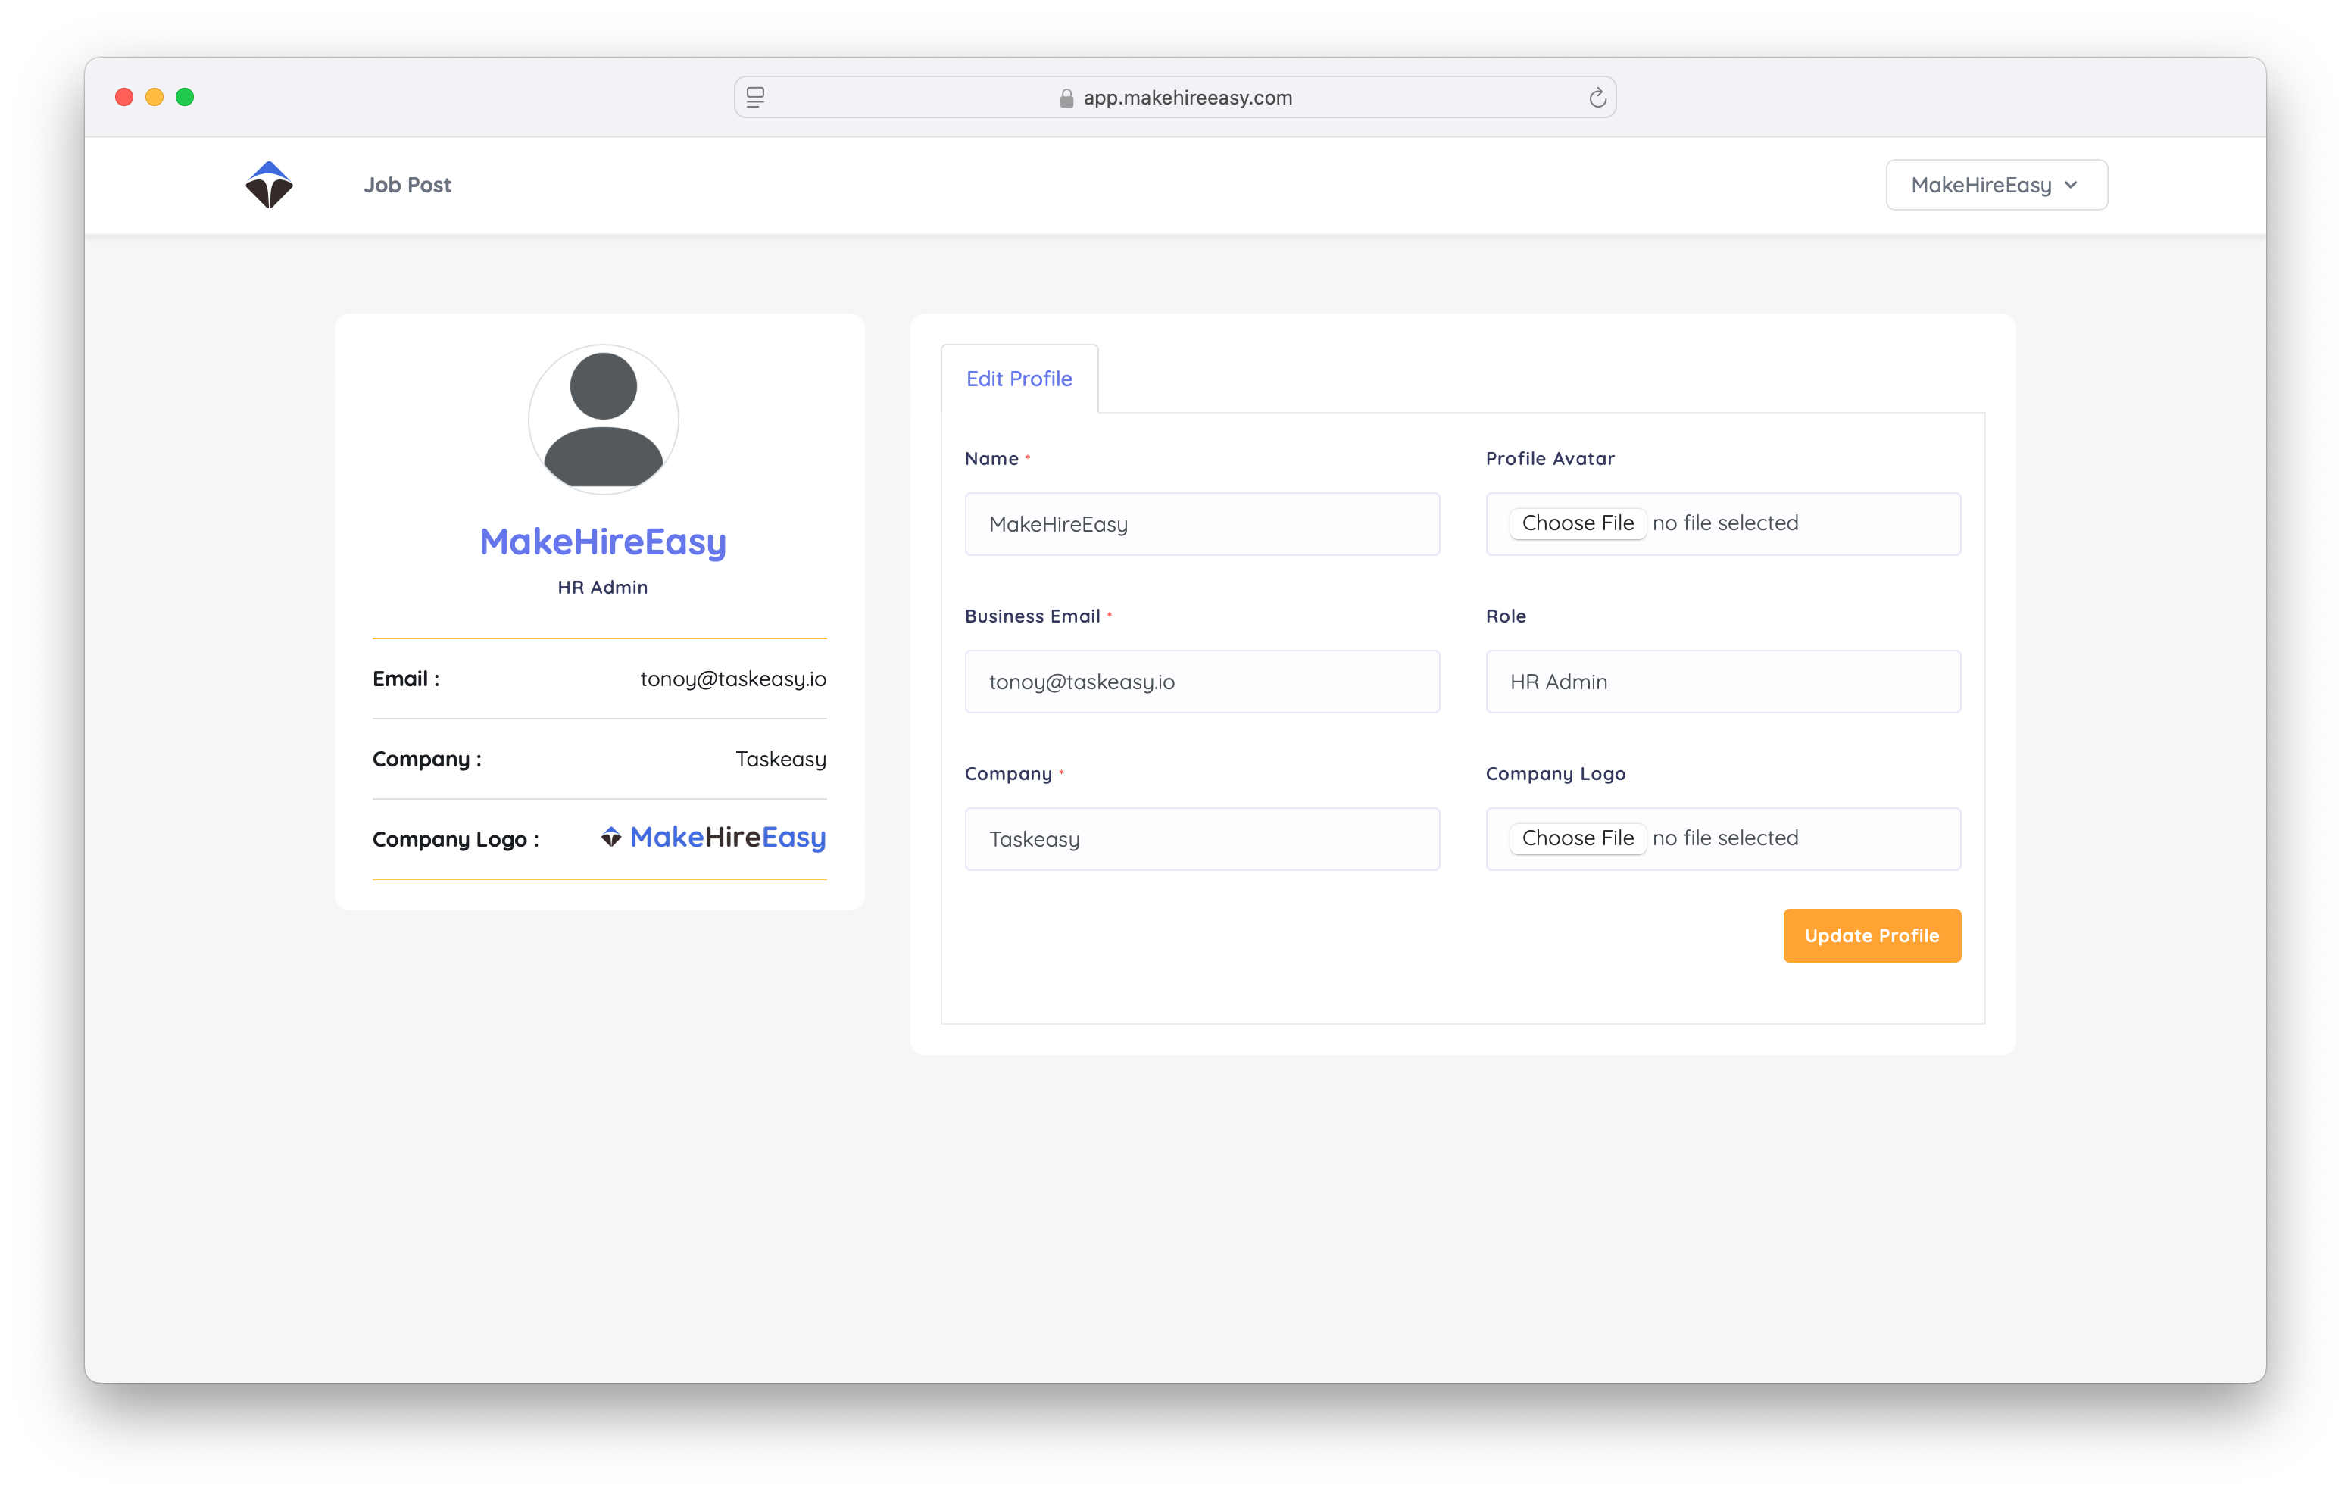Click the MakeHireEasy company logo in the profile card

click(713, 838)
